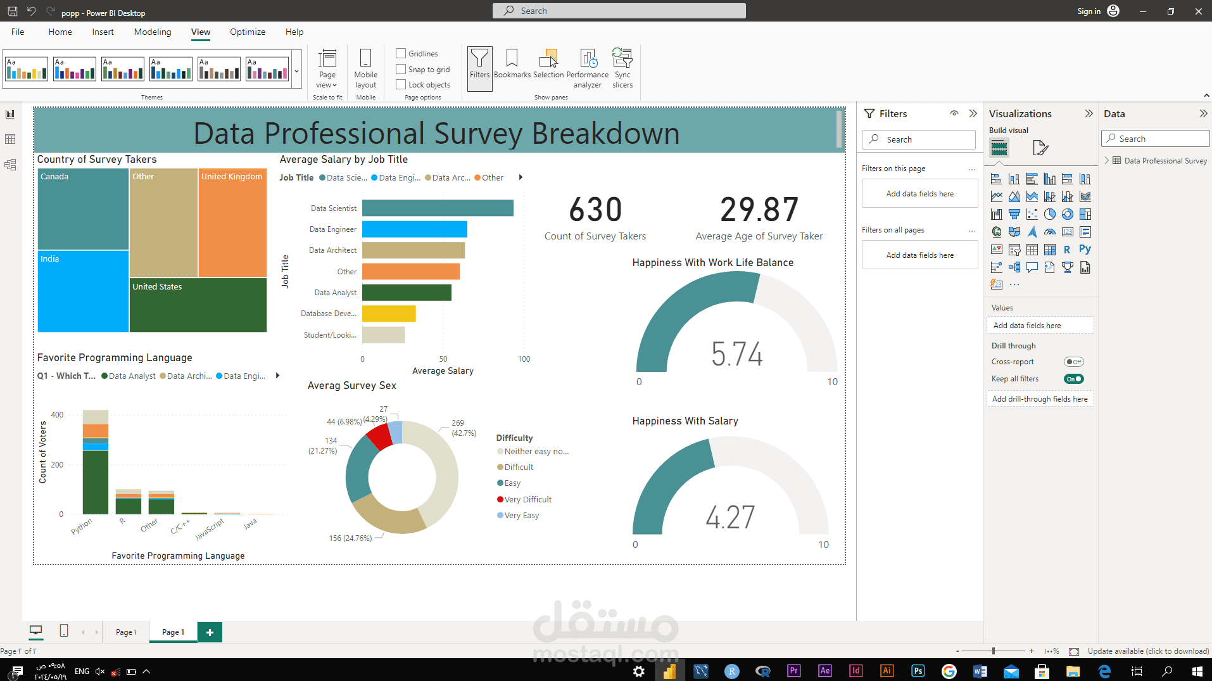Open the File menu

18,32
